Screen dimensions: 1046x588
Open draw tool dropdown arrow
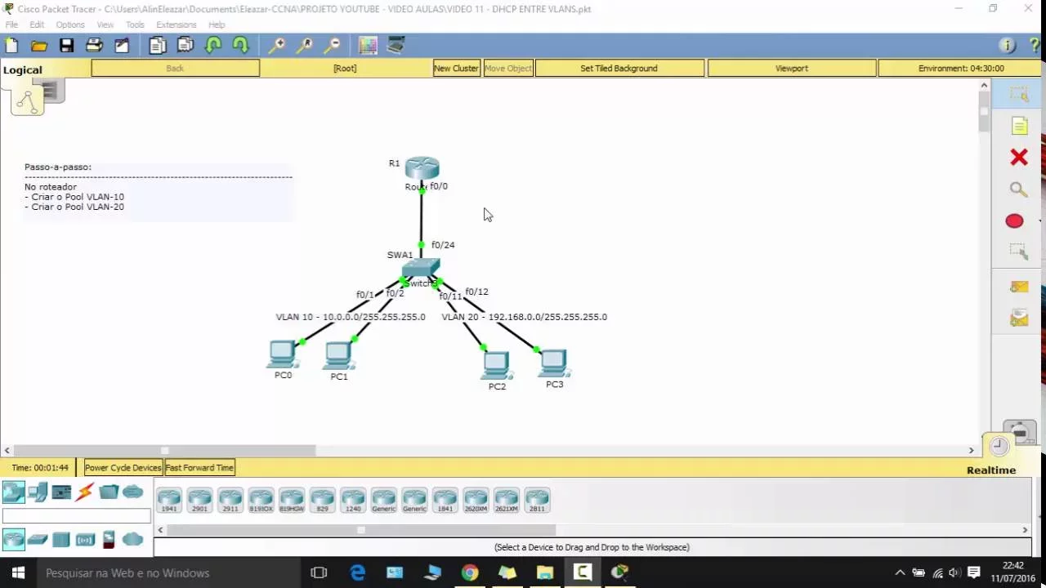click(x=1039, y=220)
